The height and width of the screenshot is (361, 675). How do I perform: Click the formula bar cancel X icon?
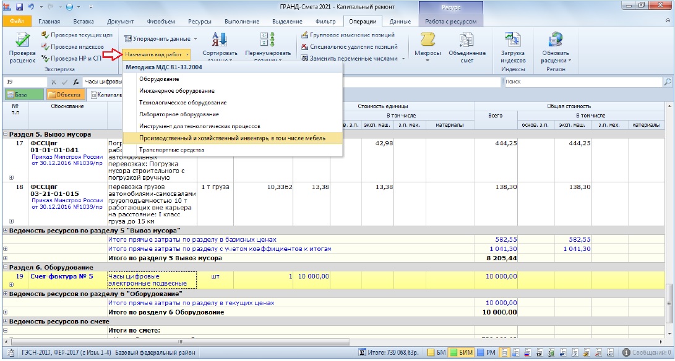54,82
